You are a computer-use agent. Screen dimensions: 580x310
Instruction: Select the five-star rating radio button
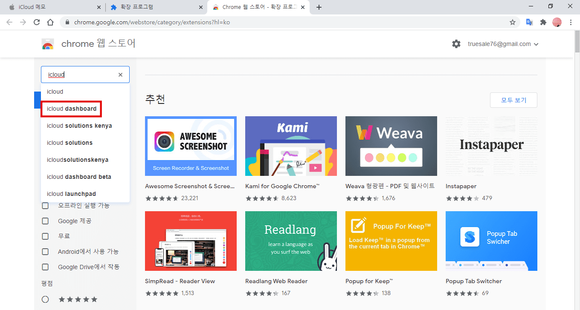[x=45, y=299]
